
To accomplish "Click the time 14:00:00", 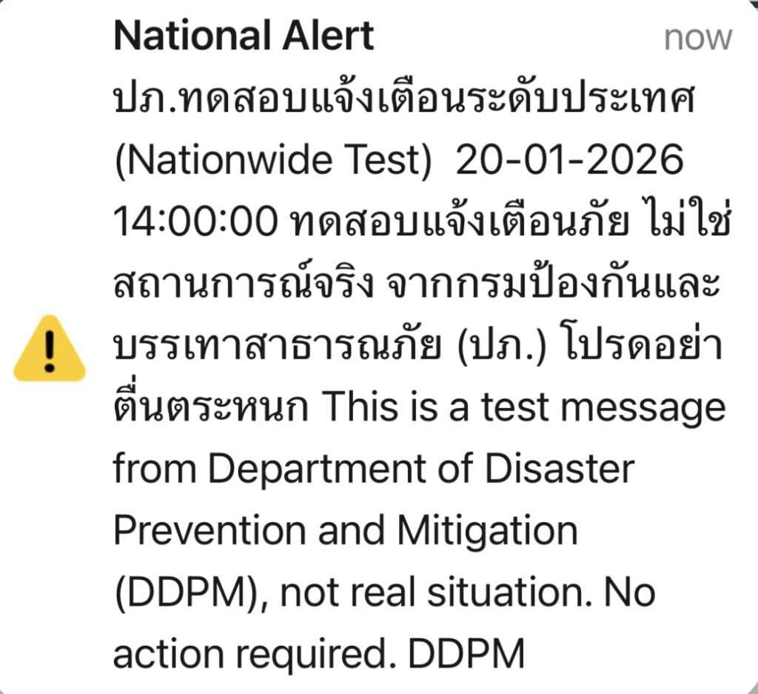I will 194,221.
